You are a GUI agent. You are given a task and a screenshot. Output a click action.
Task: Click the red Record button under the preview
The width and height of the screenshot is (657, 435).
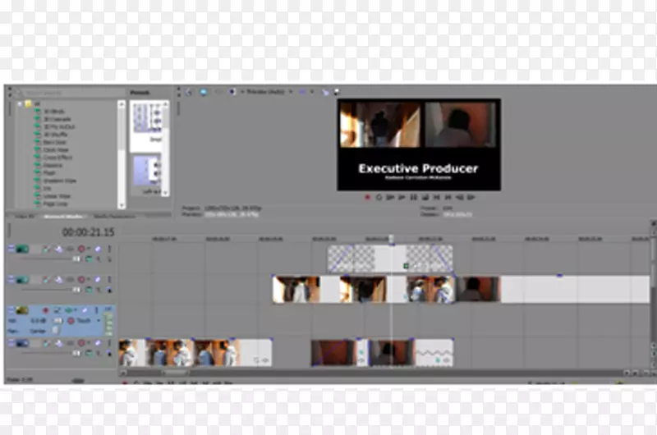[367, 197]
